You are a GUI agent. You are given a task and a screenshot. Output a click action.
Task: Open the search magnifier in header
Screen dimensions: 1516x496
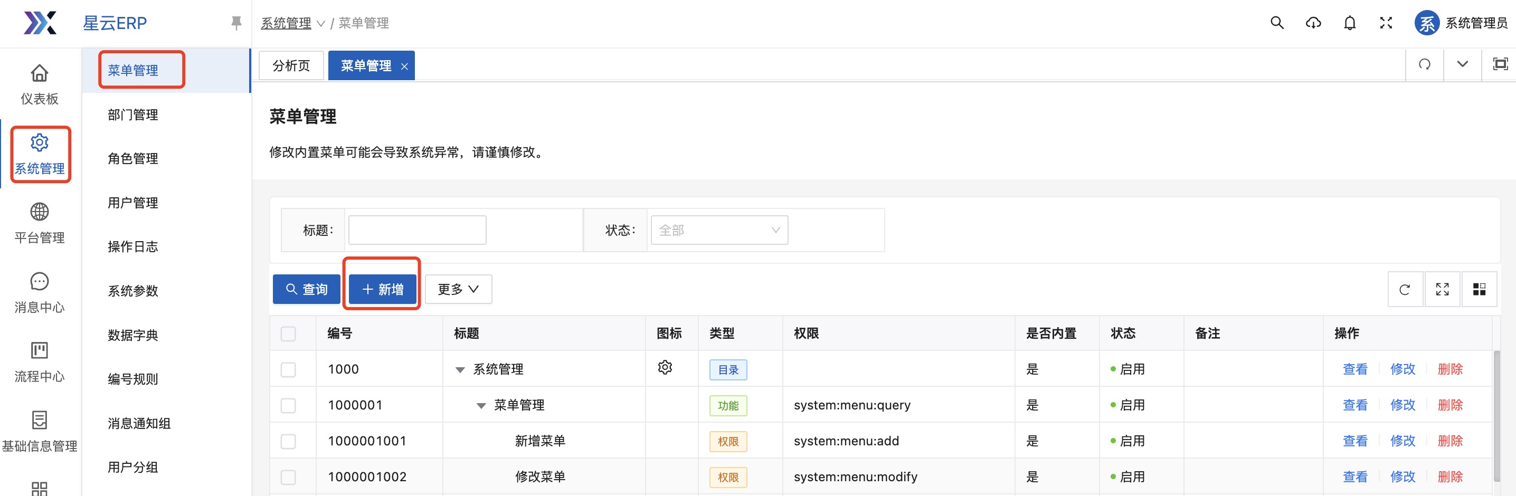pos(1276,23)
